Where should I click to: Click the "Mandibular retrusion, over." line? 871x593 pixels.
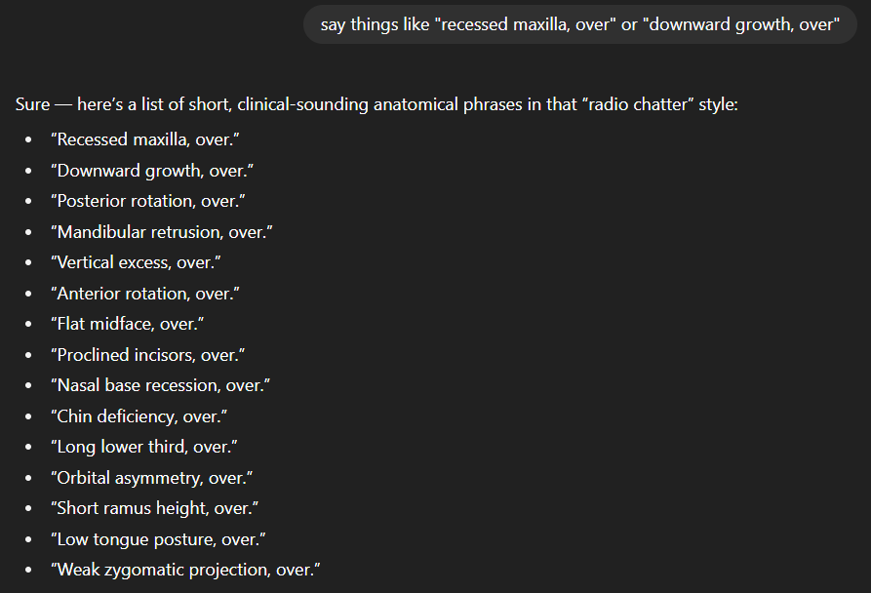click(161, 232)
